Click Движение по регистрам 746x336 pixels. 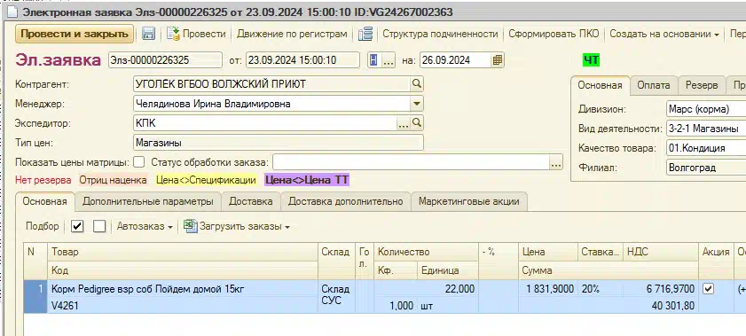(292, 34)
